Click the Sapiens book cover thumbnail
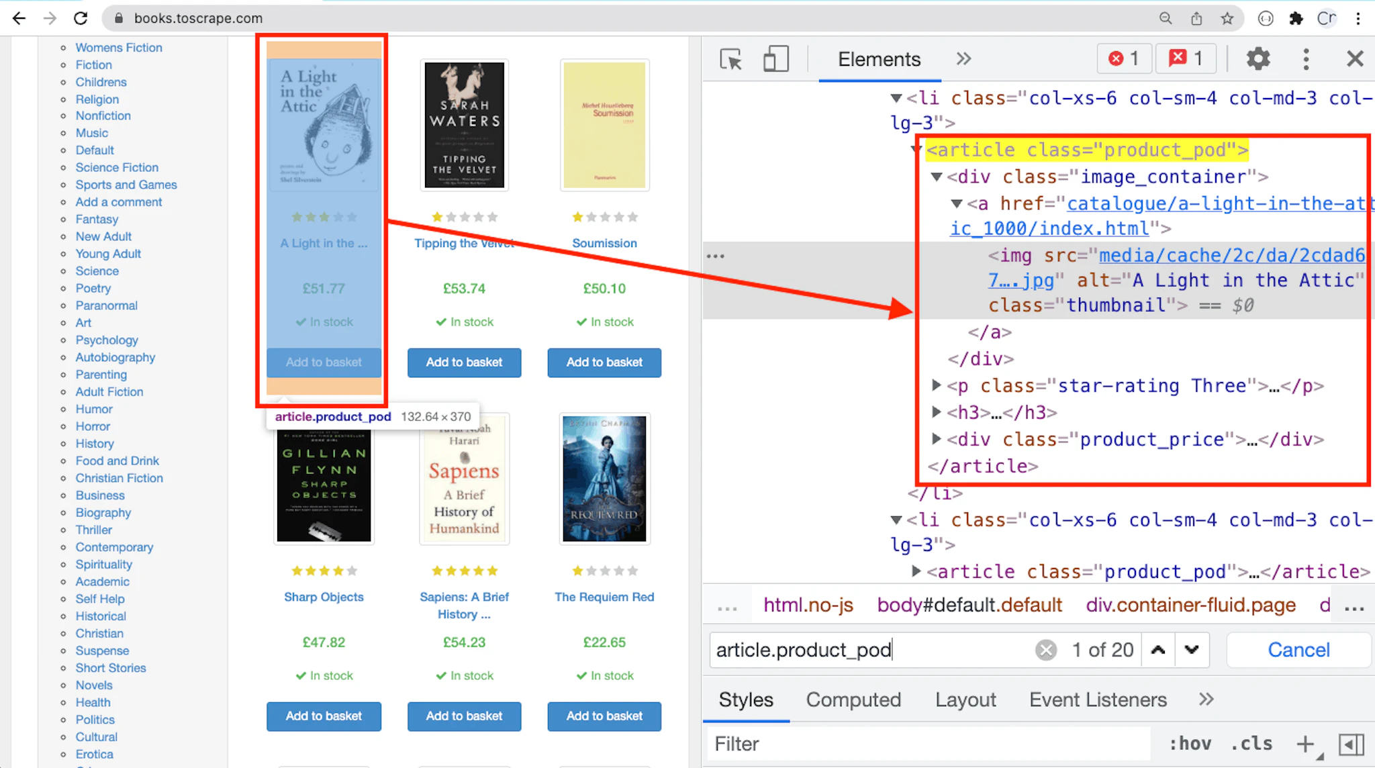 pos(464,479)
